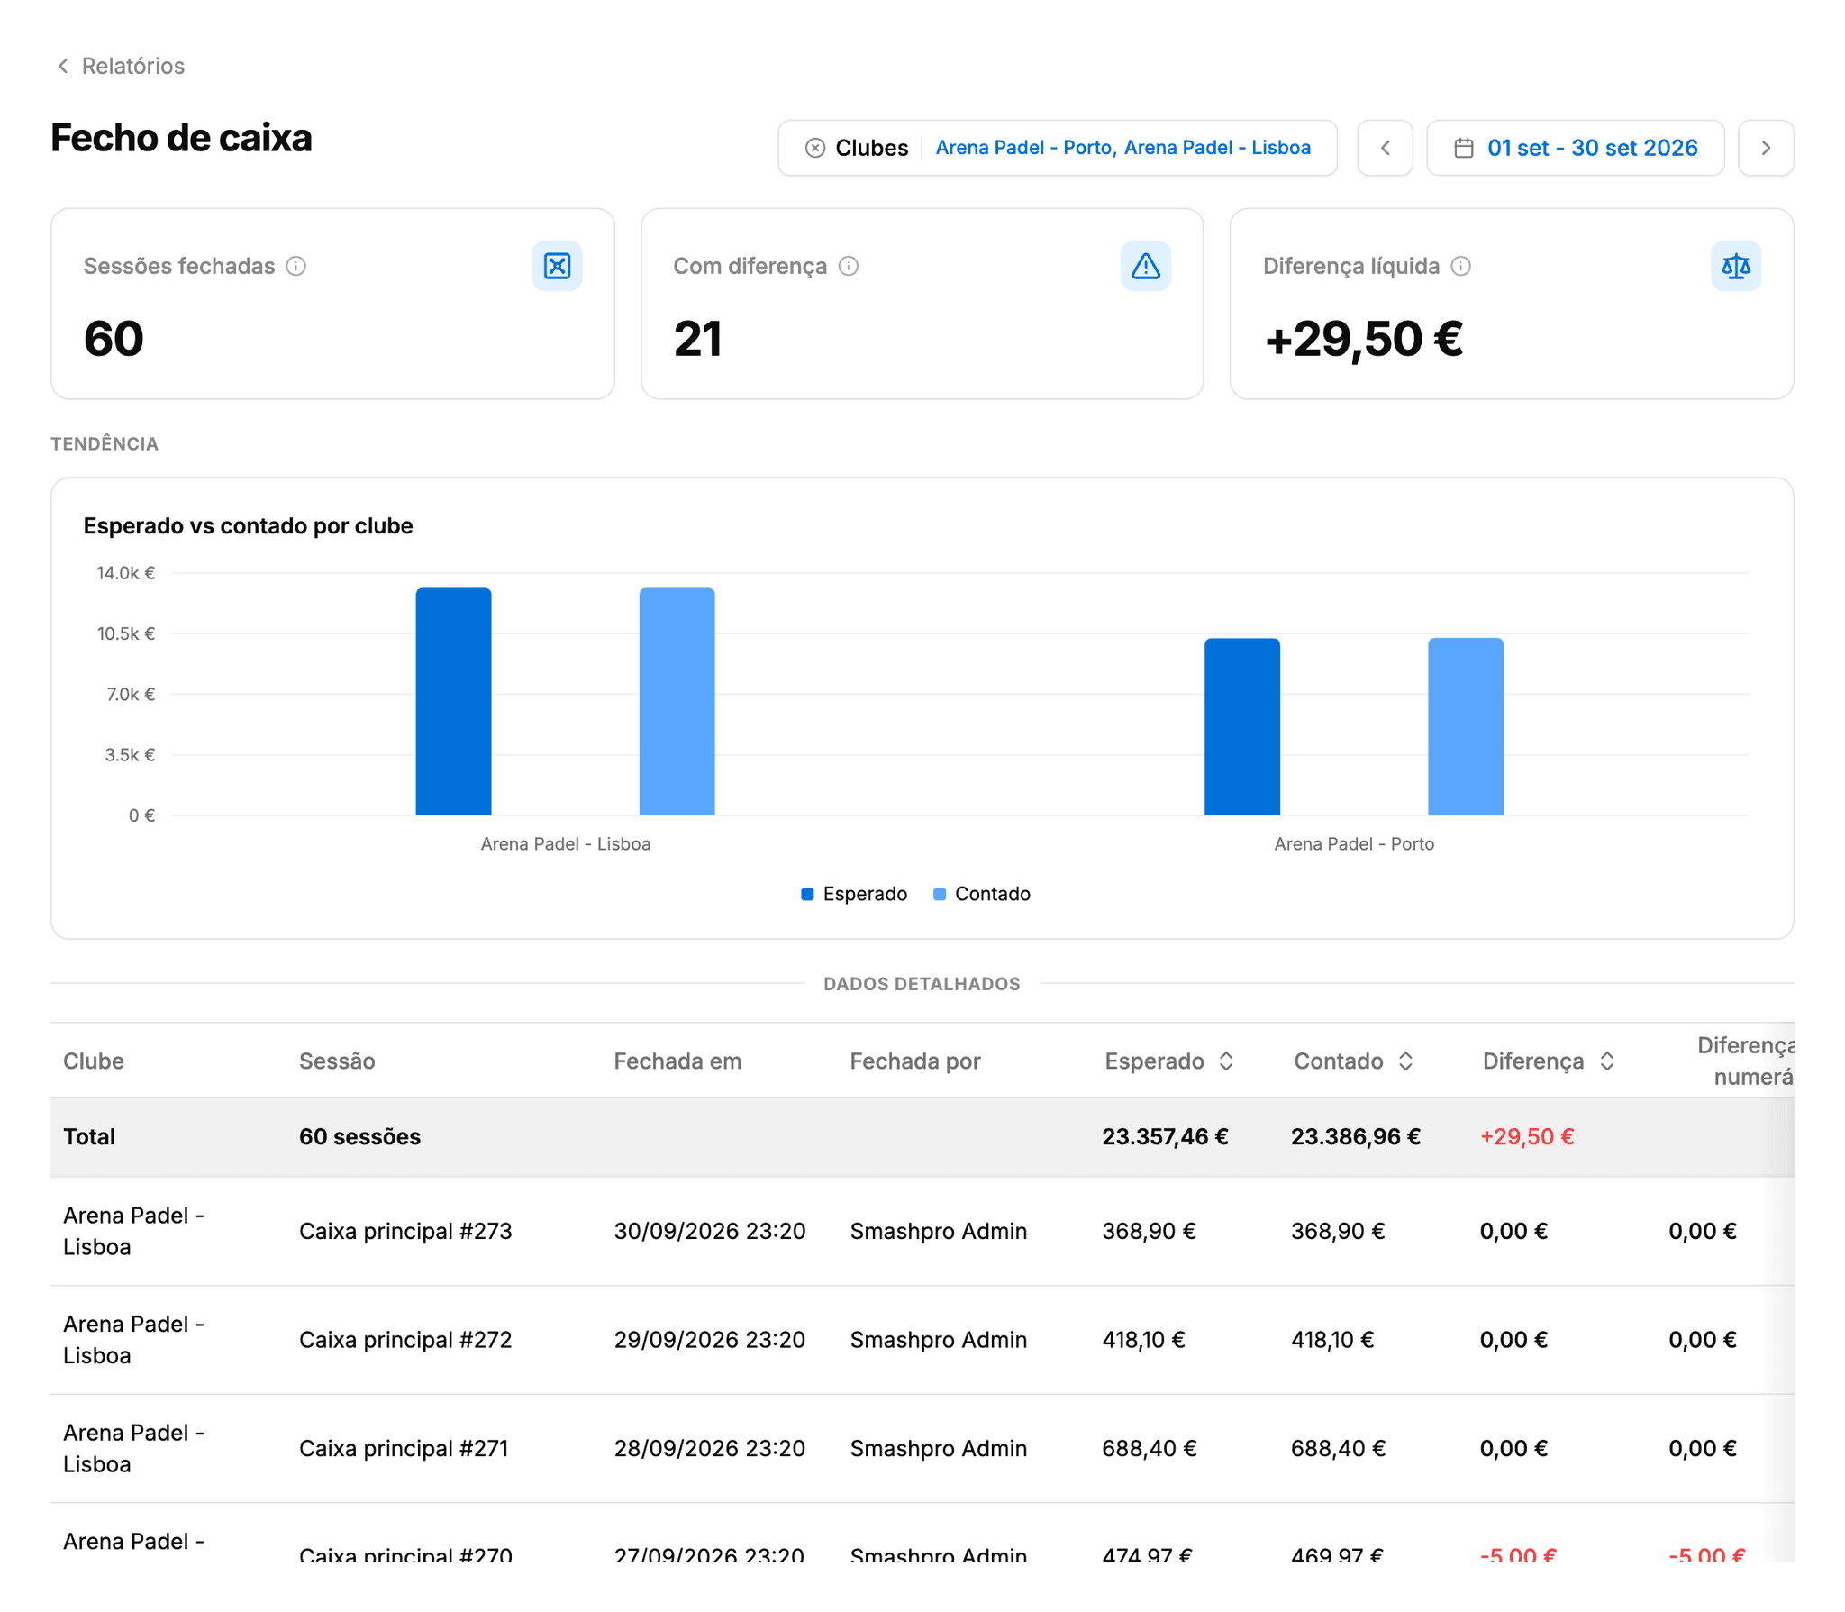The width and height of the screenshot is (1845, 1612).
Task: Toggle Contado legend series
Action: pyautogui.click(x=981, y=894)
